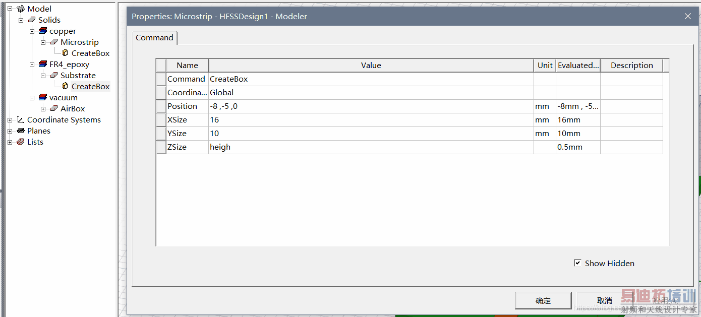Select the CreateBox icon under Substrate
701x317 pixels.
pos(65,86)
